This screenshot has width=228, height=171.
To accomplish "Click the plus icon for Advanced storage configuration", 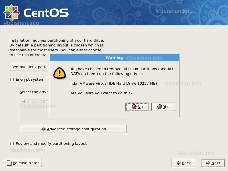I will click(x=44, y=129).
